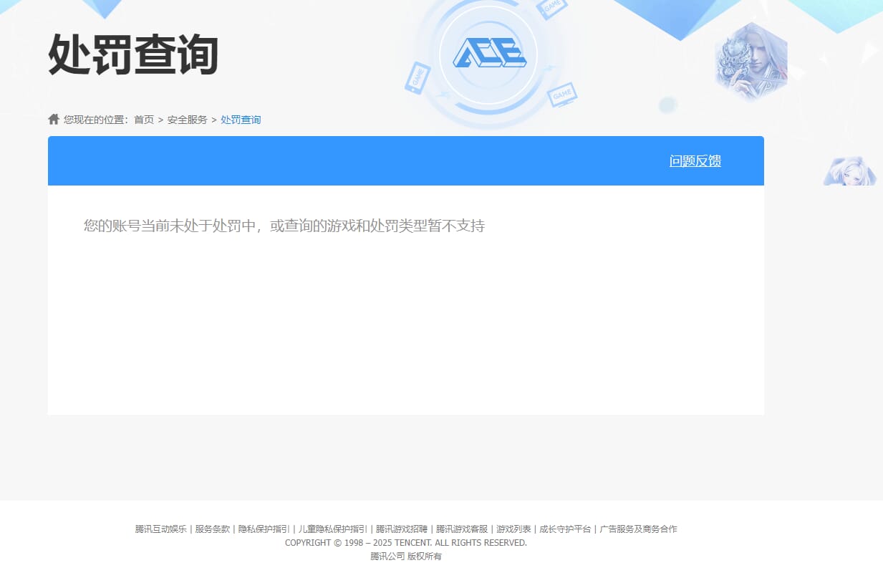The width and height of the screenshot is (883, 568).
Task: Open 安全服务 in the breadcrumb
Action: [x=187, y=120]
